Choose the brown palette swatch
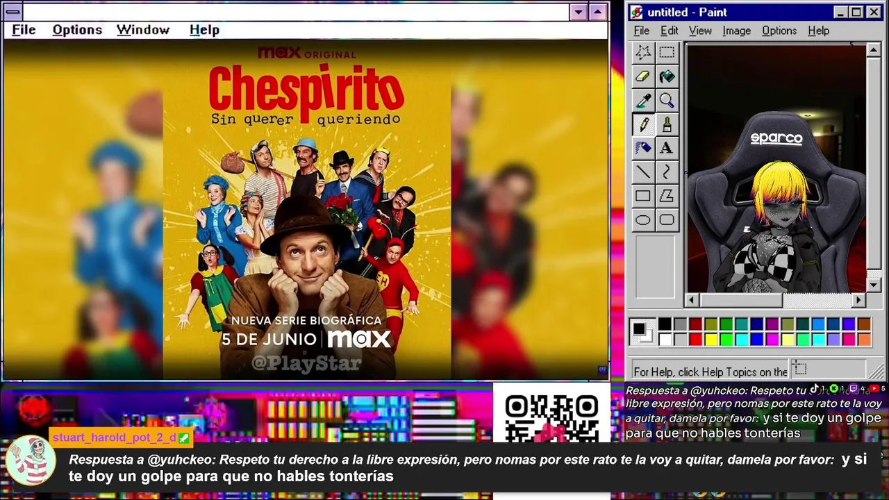 pos(864,324)
